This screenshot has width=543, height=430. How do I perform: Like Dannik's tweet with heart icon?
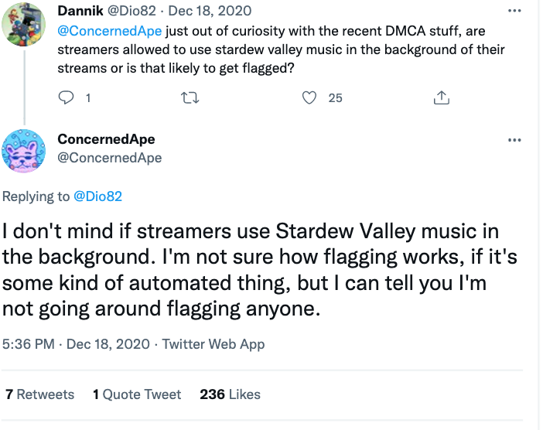pos(310,97)
